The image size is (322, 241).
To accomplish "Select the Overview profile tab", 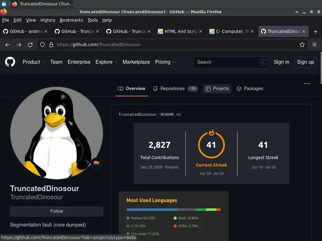I will click(x=132, y=88).
